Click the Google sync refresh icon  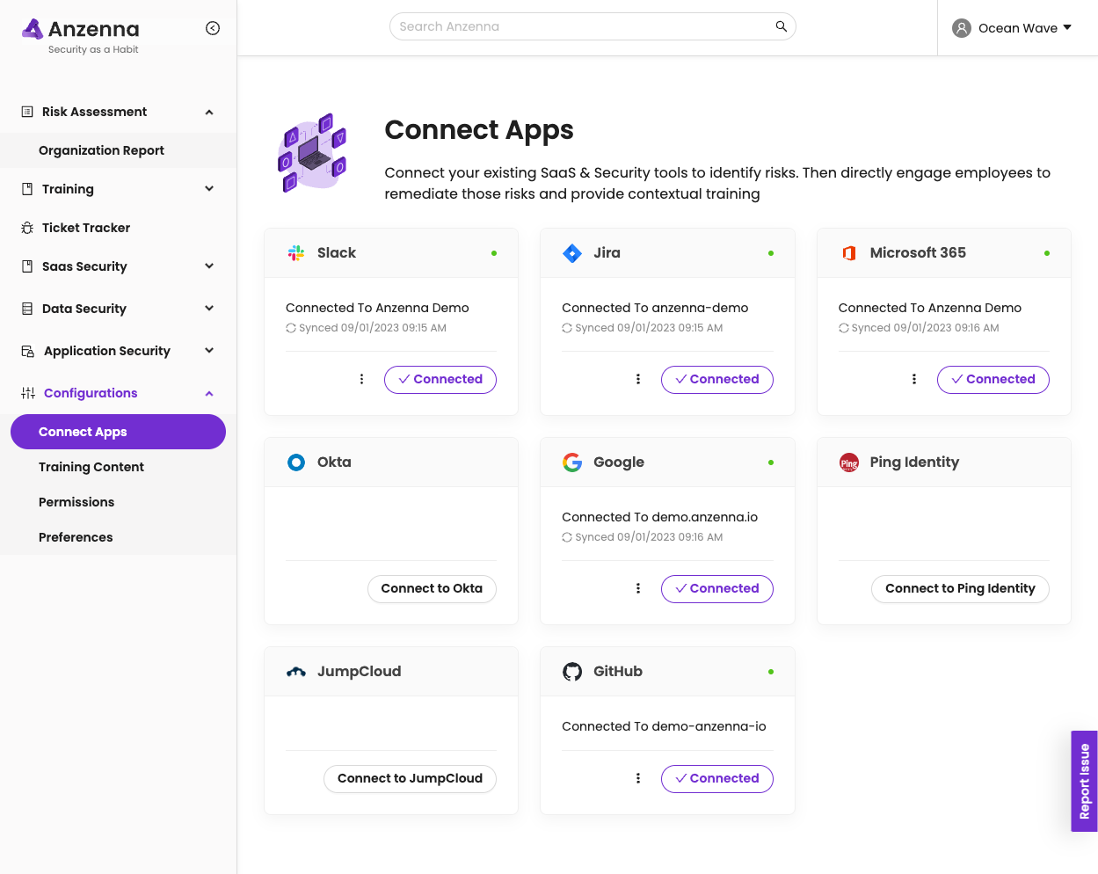(x=567, y=537)
